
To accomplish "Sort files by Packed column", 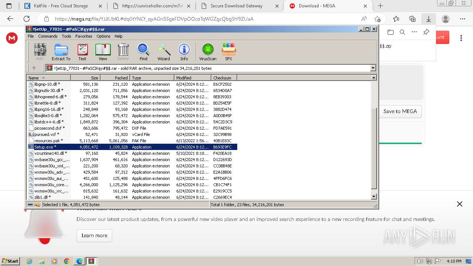I will pos(115,78).
